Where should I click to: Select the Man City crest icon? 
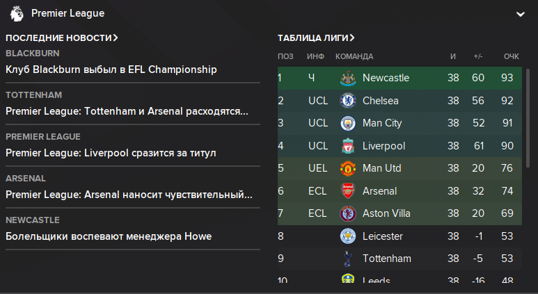coord(347,123)
